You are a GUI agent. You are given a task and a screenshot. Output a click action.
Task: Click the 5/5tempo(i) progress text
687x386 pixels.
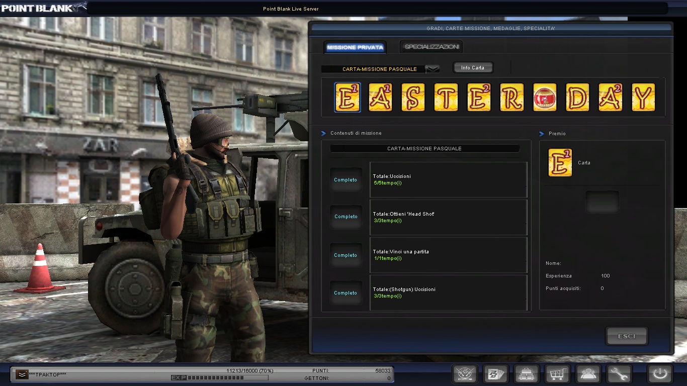tap(388, 183)
